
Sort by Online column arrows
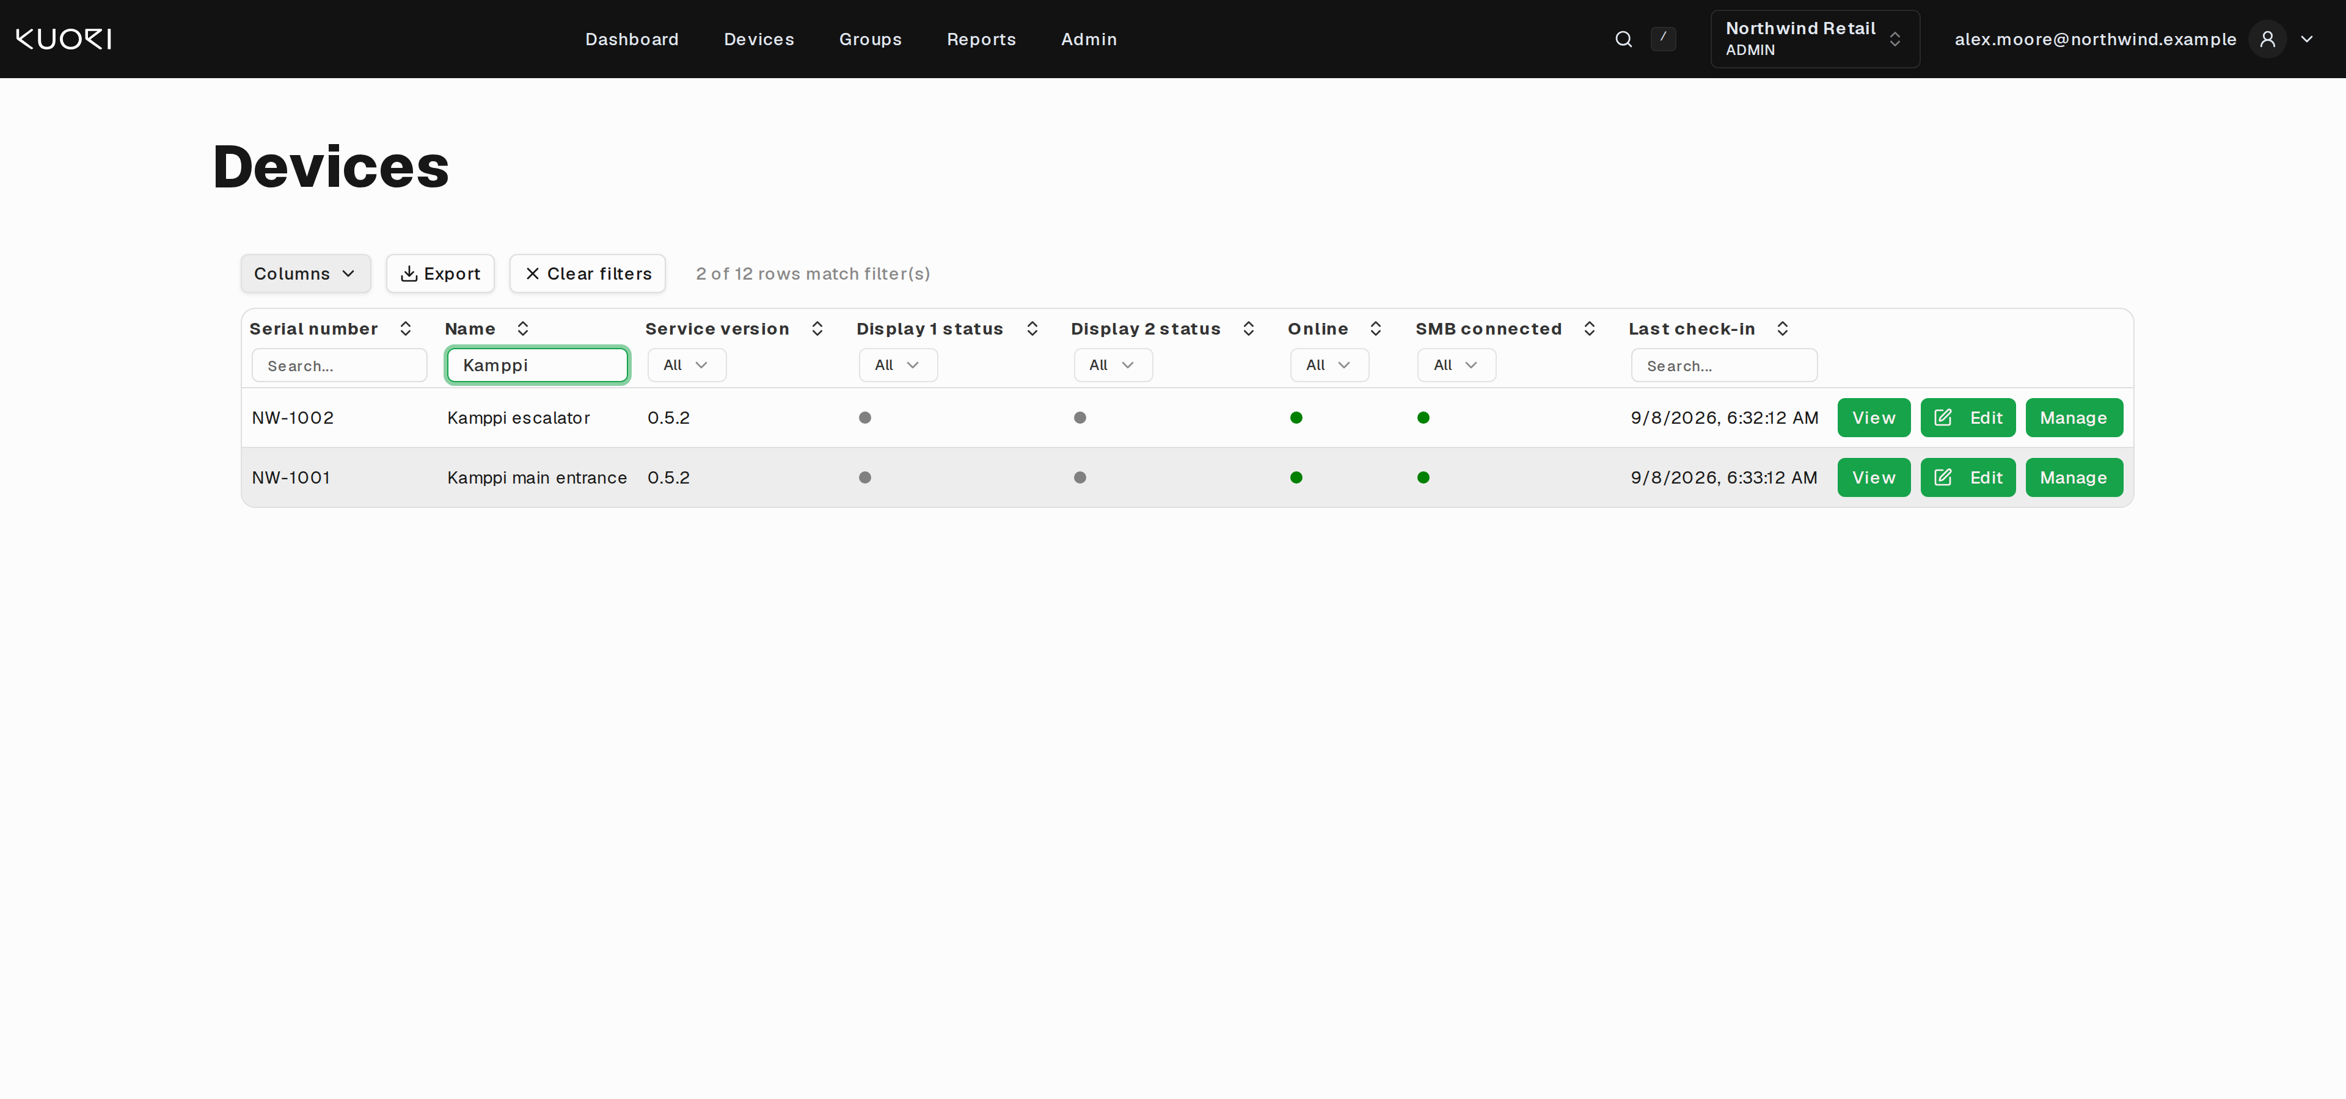click(x=1375, y=328)
